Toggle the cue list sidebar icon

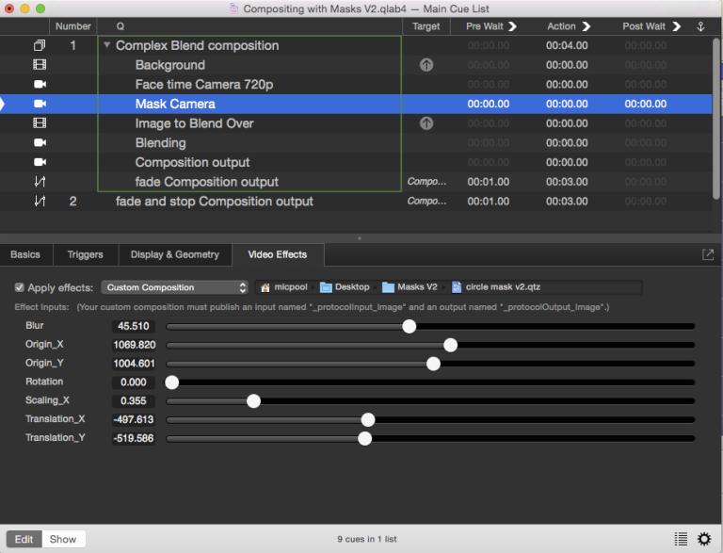[x=681, y=539]
